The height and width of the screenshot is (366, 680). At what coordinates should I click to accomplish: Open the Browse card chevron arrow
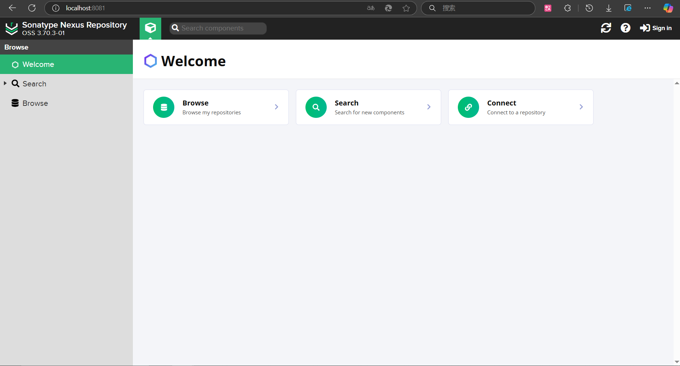[276, 107]
